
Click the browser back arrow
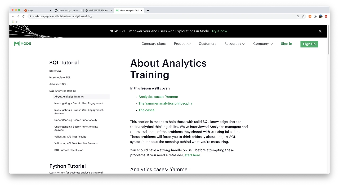pos(13,16)
